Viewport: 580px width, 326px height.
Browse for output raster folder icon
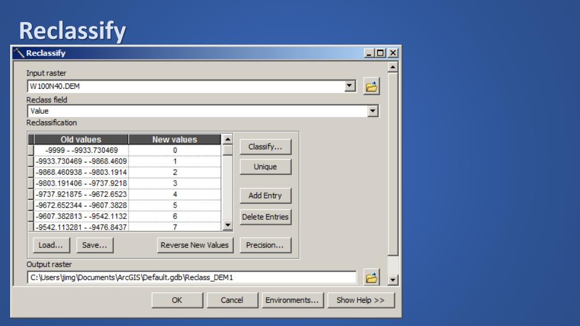point(372,277)
